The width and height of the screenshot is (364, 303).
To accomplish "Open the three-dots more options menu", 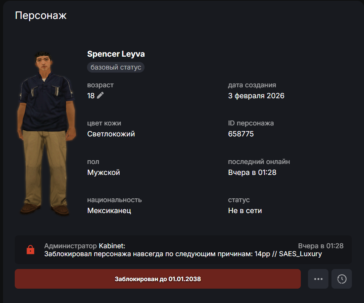I will pyautogui.click(x=318, y=279).
